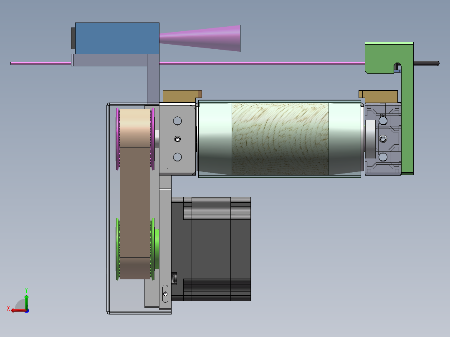Click the black rod tip beyond green bracket

pyautogui.click(x=427, y=63)
